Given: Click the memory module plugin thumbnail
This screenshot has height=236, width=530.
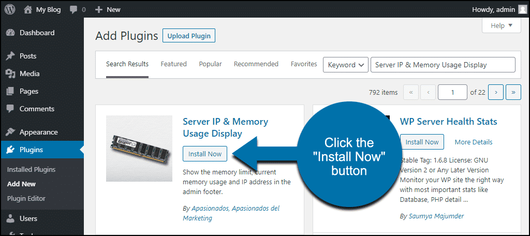Looking at the screenshot, I should click(139, 149).
